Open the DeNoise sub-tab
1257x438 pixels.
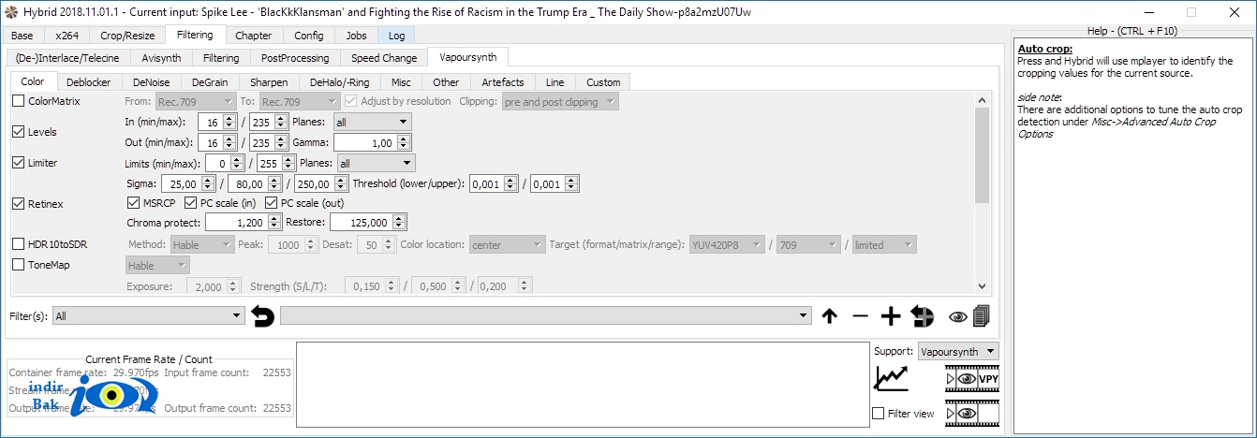[152, 82]
